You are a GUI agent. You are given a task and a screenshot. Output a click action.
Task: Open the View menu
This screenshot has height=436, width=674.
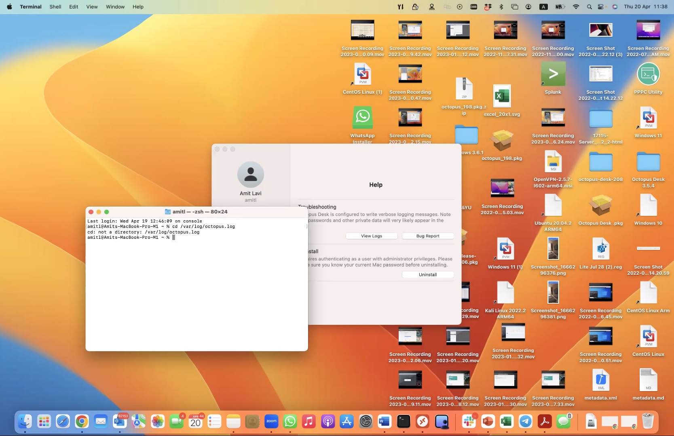point(92,7)
